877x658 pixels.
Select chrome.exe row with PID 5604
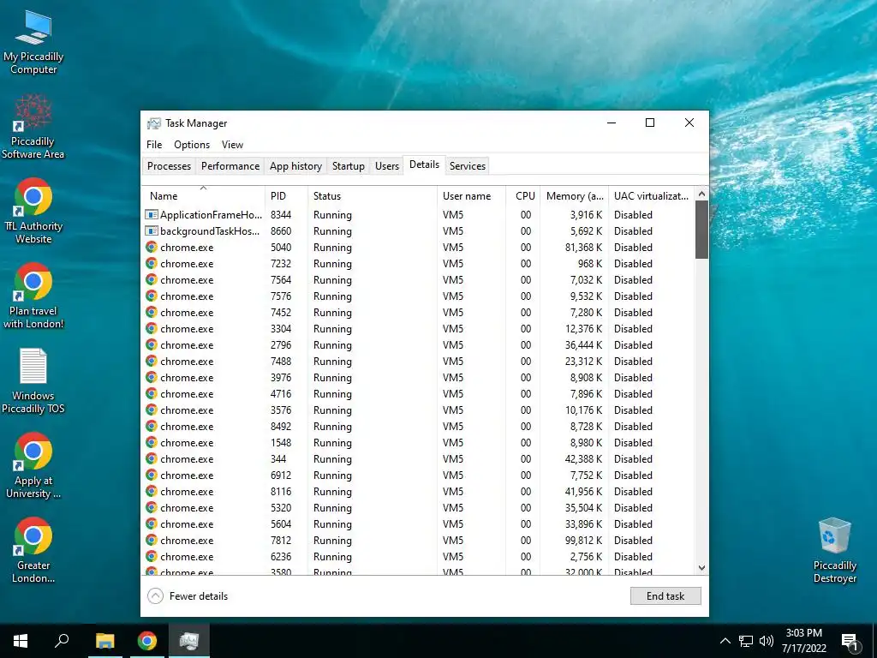click(x=418, y=523)
